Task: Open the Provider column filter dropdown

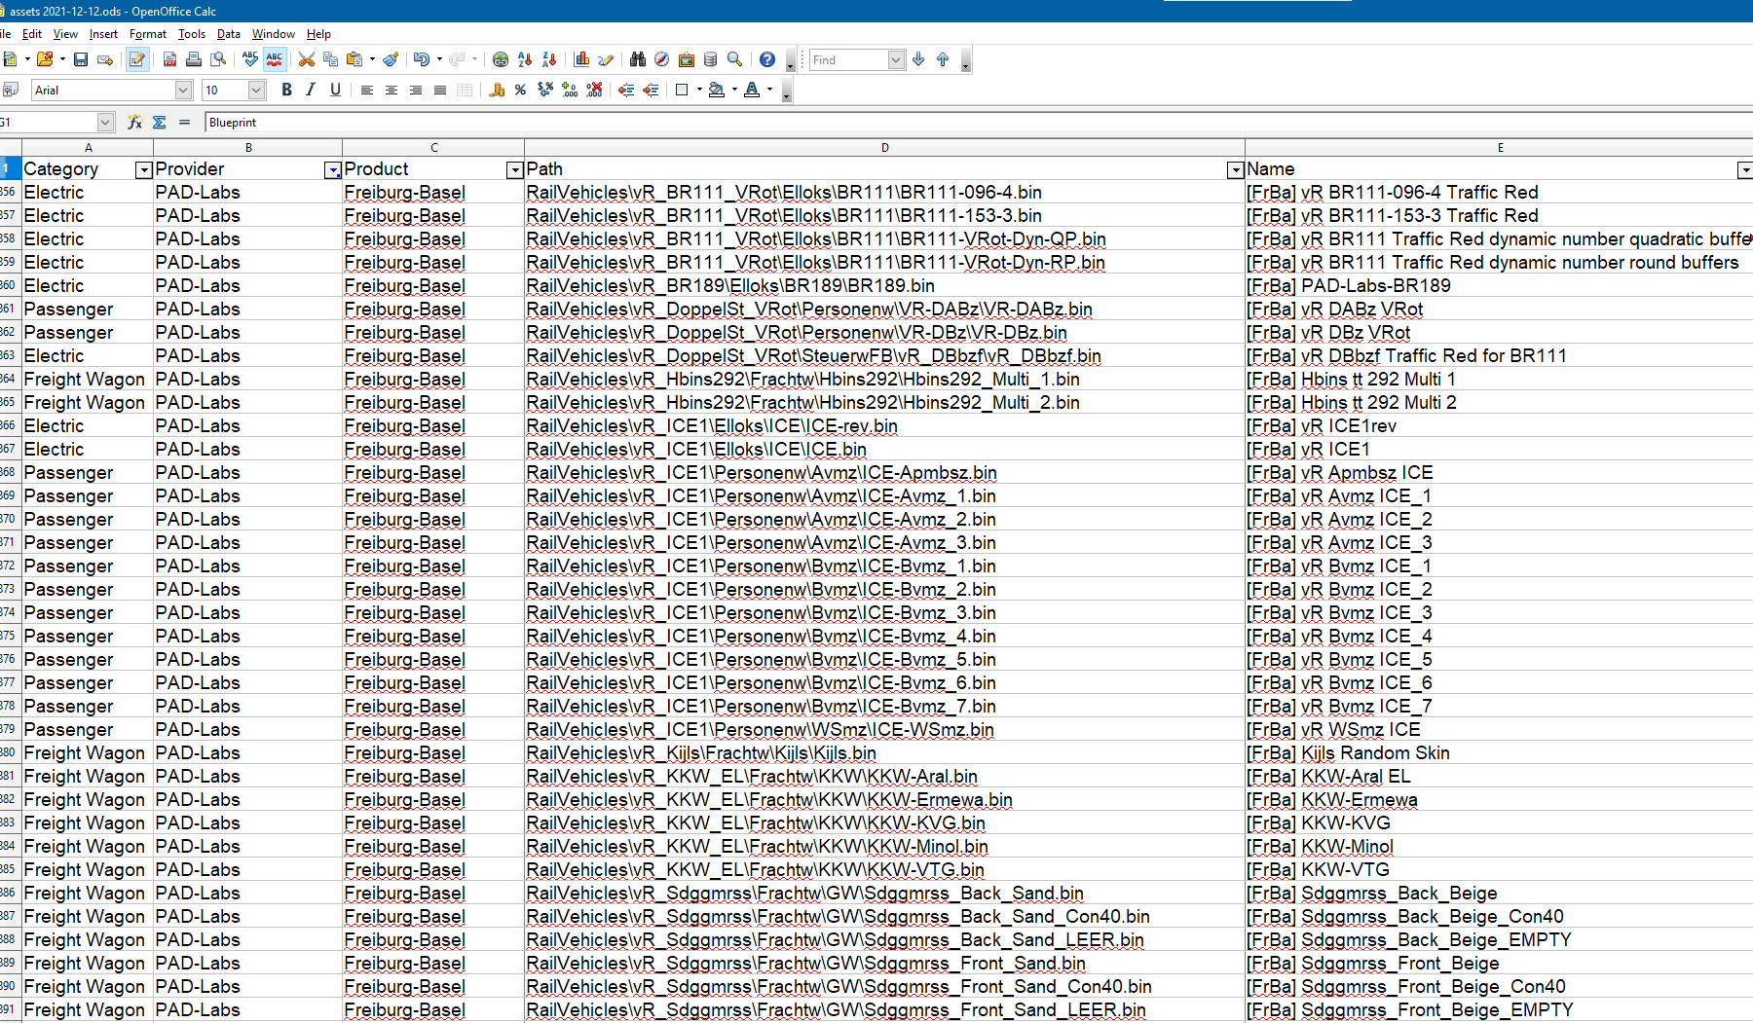Action: click(333, 170)
